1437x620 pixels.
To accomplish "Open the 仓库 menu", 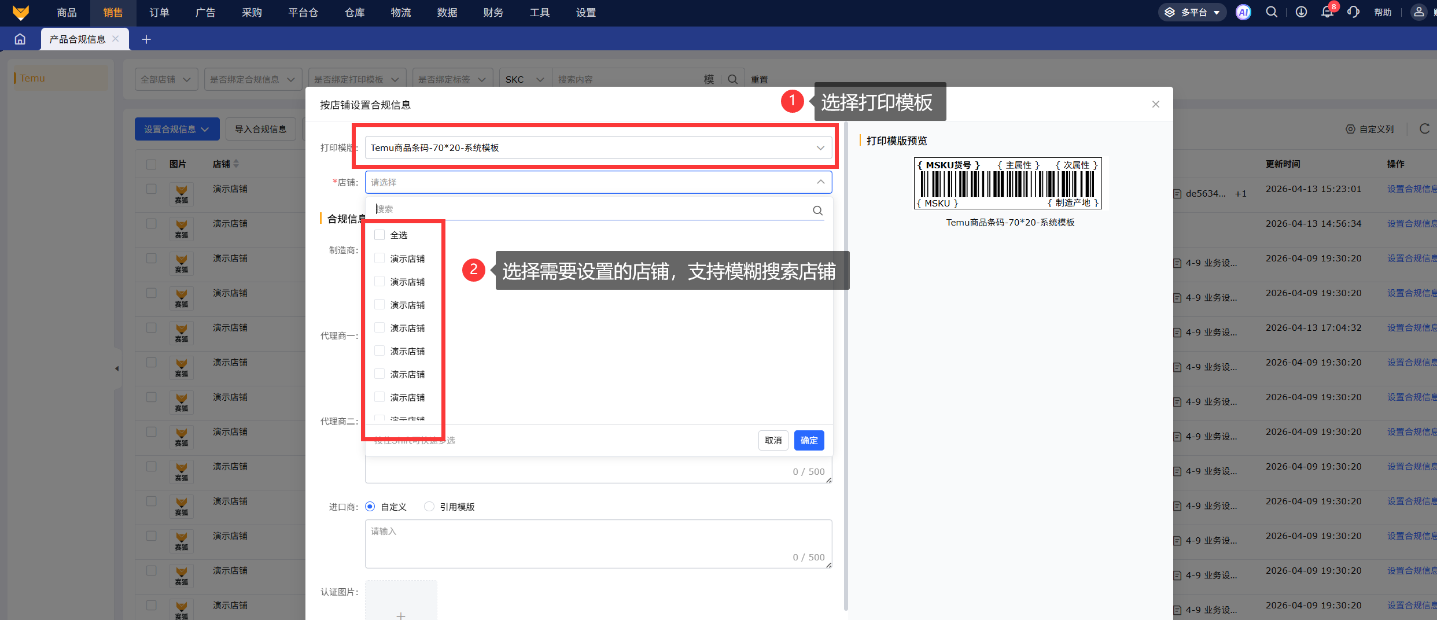I will pos(355,13).
